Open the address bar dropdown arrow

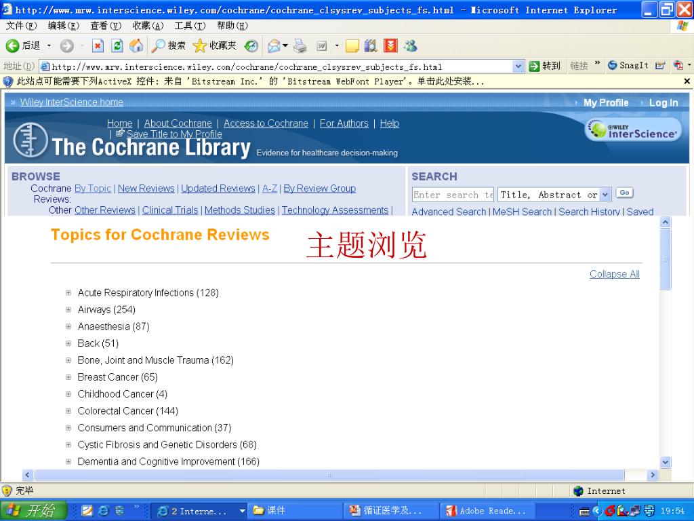[x=518, y=66]
